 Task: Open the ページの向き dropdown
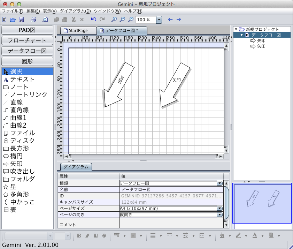[219, 214]
